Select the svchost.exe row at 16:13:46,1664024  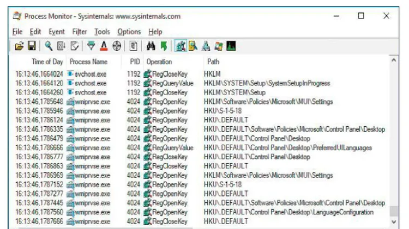click(200, 74)
